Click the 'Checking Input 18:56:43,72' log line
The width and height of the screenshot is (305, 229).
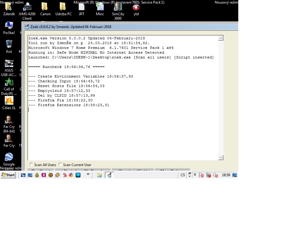(64, 81)
